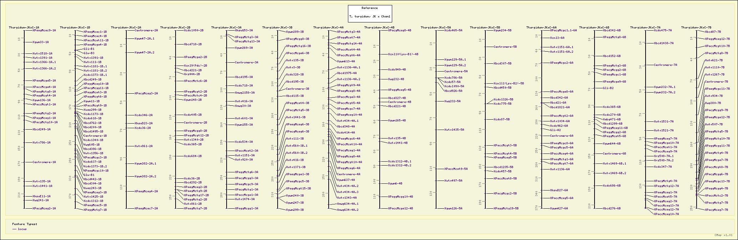Viewport: 738px width, 240px height.
Task: Select the Xgwm126-5A locus label
Action: [453, 209]
